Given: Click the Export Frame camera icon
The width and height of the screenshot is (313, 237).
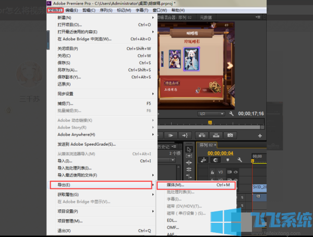Looking at the screenshot, I should tap(230, 135).
